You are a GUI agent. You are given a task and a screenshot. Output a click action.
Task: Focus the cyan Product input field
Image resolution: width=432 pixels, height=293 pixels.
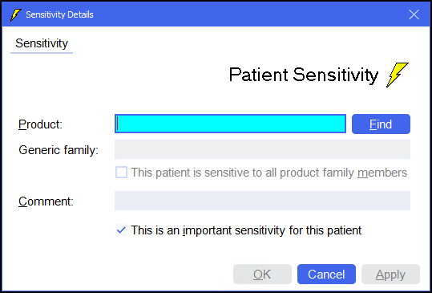pyautogui.click(x=230, y=124)
